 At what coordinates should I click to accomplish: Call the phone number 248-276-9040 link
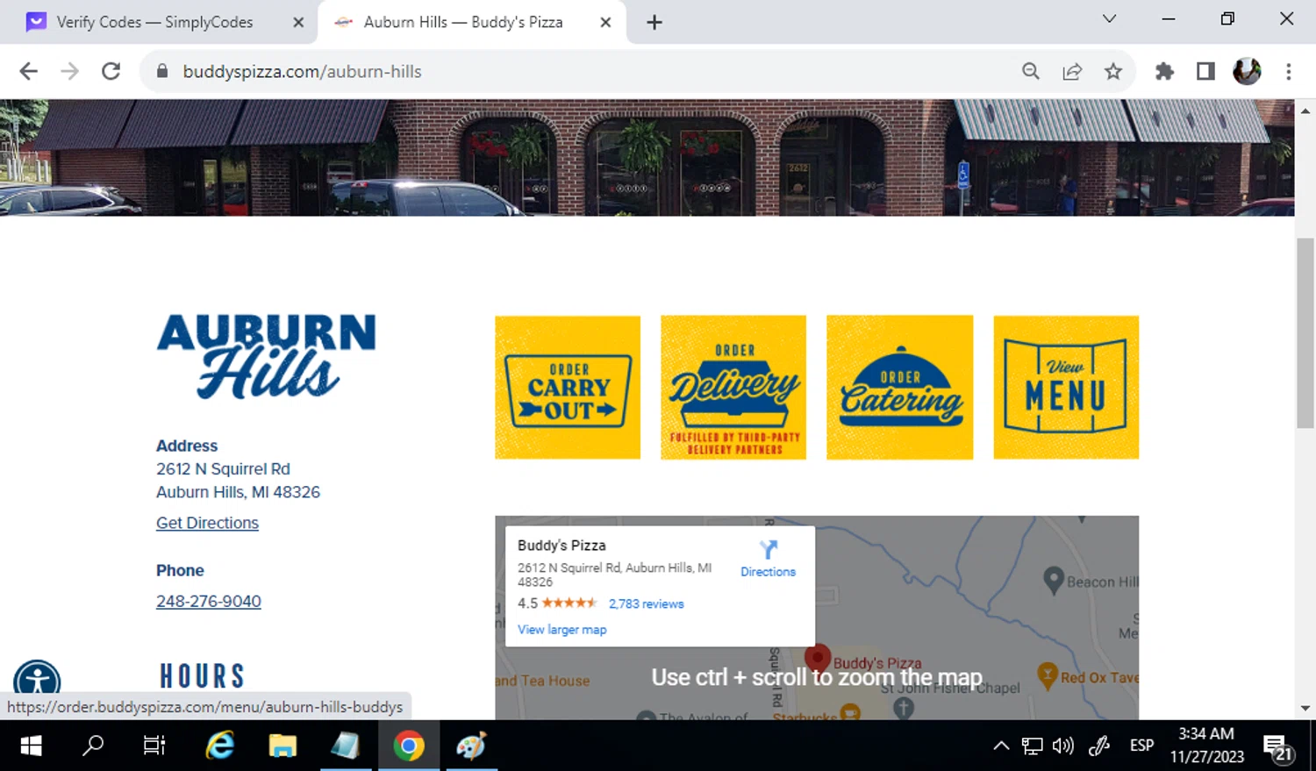pos(209,601)
